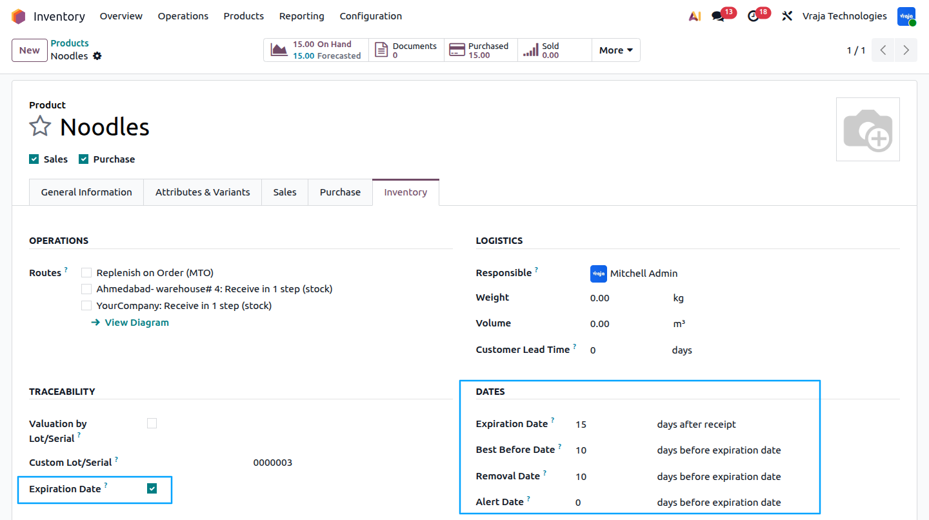Upload a product image via camera placeholder
This screenshot has width=929, height=520.
tap(868, 129)
